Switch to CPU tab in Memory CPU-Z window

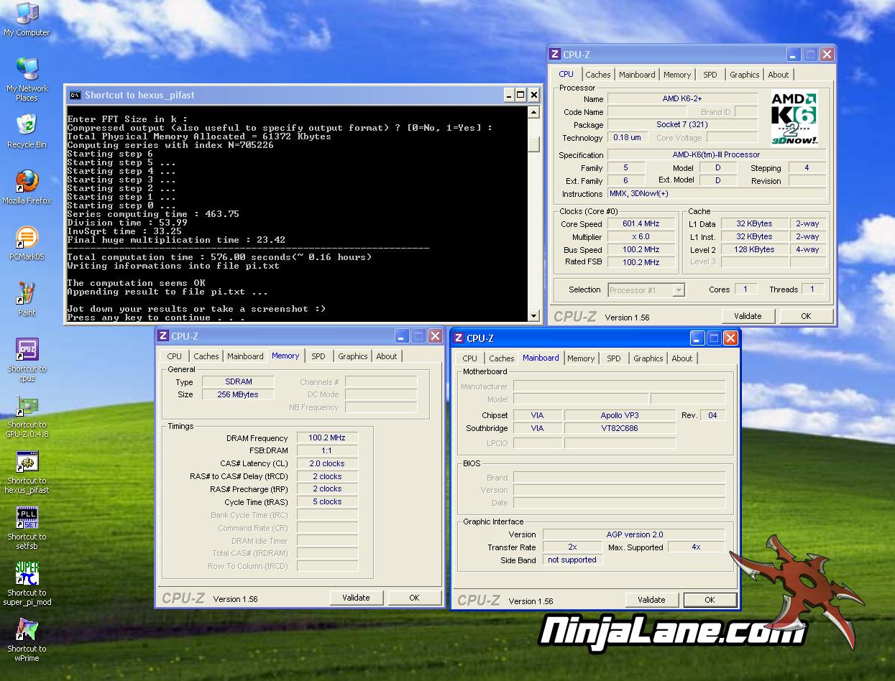tap(175, 356)
